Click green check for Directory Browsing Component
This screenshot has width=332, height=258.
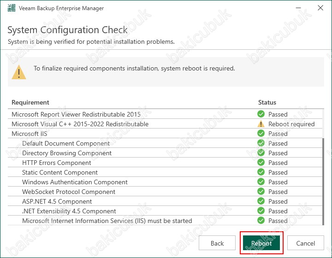[x=261, y=152]
